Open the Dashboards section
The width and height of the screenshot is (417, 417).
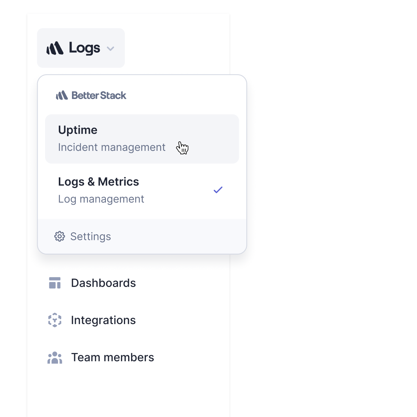coord(103,283)
